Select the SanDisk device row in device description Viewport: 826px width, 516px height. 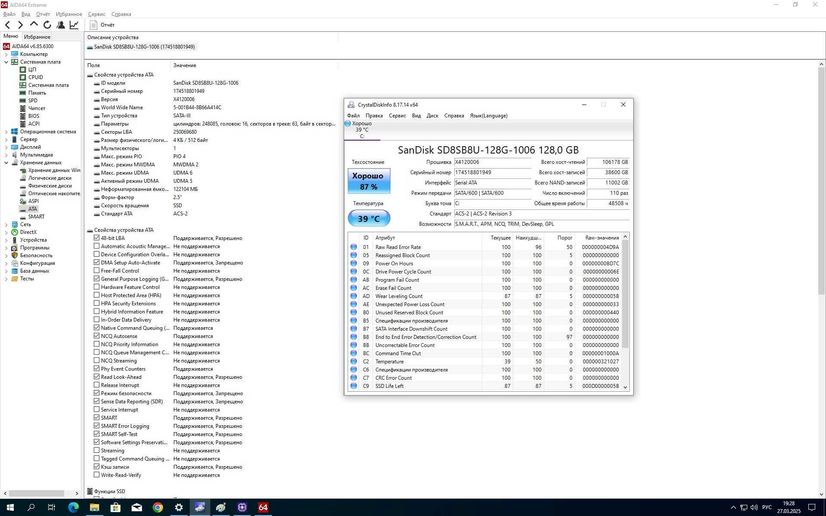click(141, 47)
